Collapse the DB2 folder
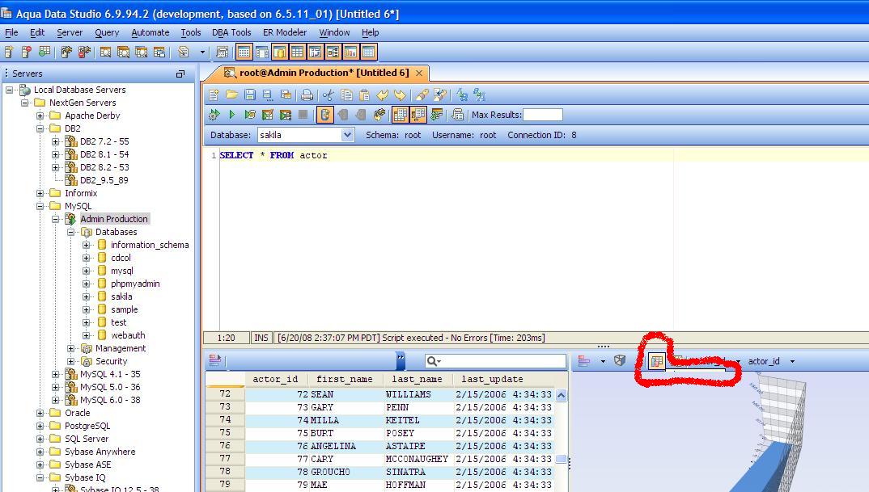This screenshot has width=869, height=492. [40, 128]
